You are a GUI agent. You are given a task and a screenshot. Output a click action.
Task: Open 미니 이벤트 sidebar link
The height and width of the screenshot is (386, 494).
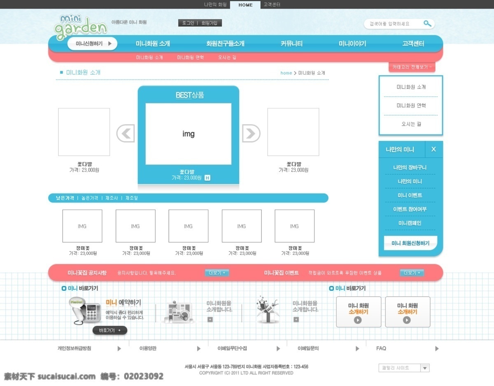point(410,195)
